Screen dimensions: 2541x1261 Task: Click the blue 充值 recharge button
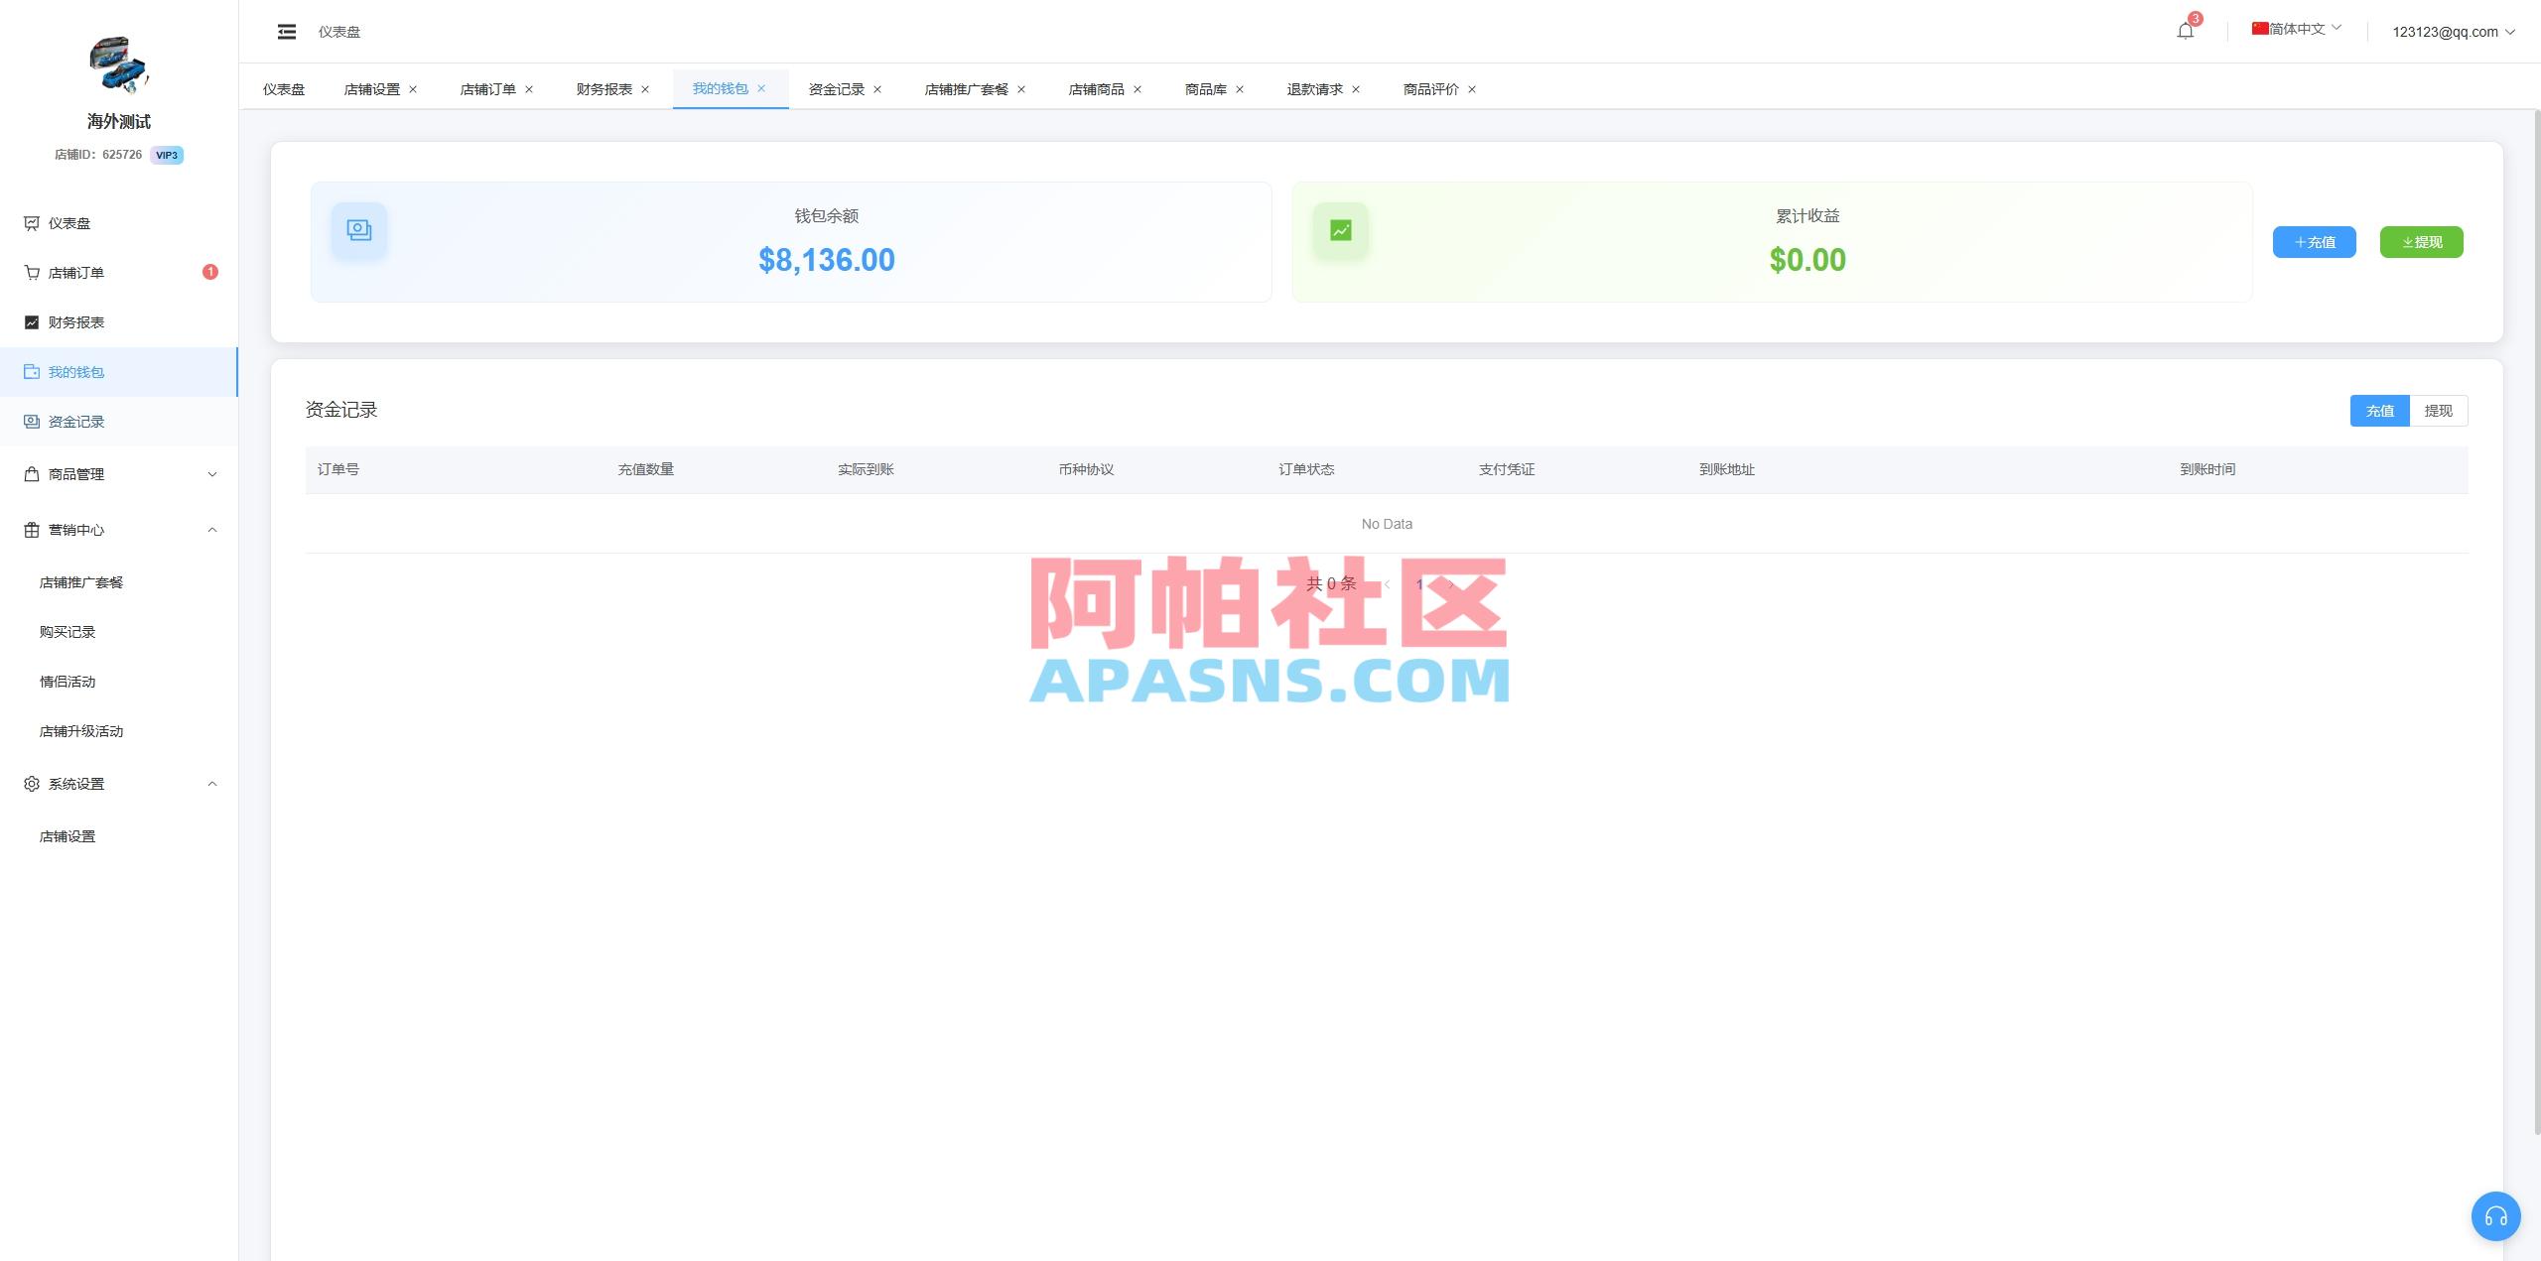2315,241
